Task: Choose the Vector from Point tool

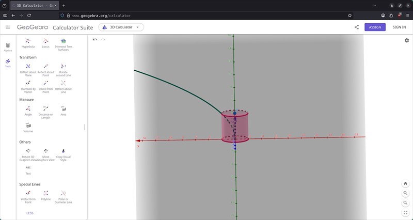Action: pyautogui.click(x=28, y=193)
